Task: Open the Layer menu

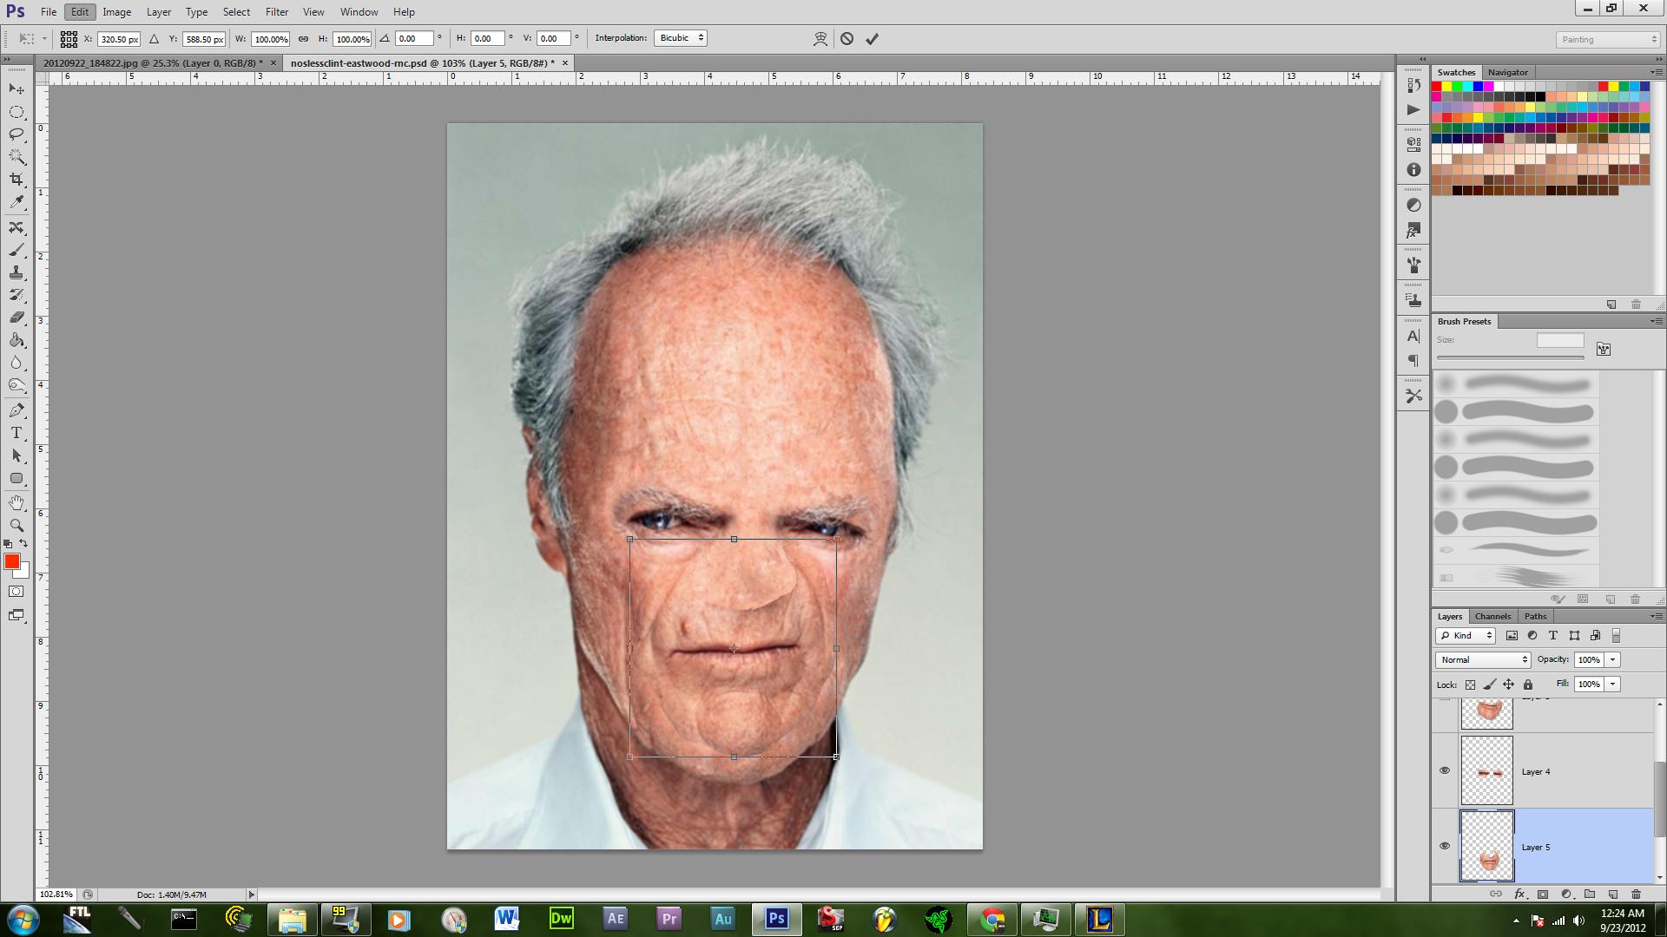Action: click(x=158, y=12)
